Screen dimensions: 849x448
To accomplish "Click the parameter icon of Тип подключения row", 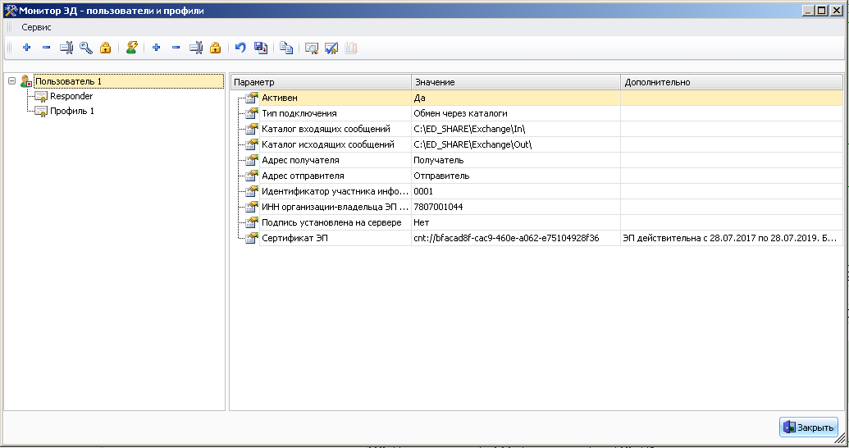I will [x=251, y=113].
